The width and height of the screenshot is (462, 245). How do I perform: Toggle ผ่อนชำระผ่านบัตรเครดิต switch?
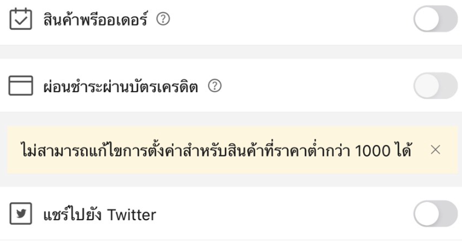click(x=436, y=86)
